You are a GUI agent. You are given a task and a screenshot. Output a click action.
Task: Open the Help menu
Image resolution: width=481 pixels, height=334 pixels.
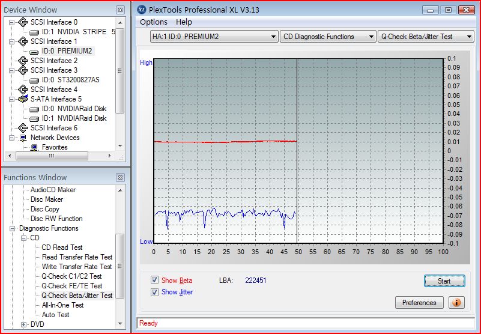184,22
